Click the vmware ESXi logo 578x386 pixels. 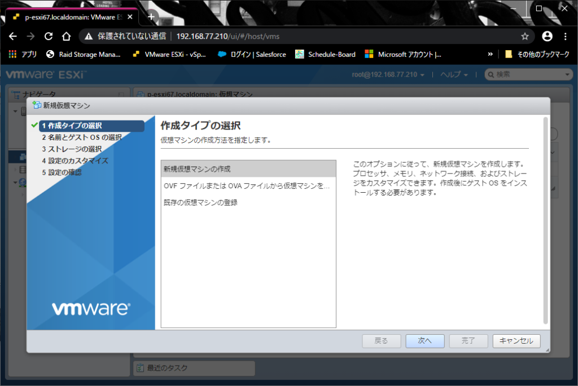pos(46,75)
